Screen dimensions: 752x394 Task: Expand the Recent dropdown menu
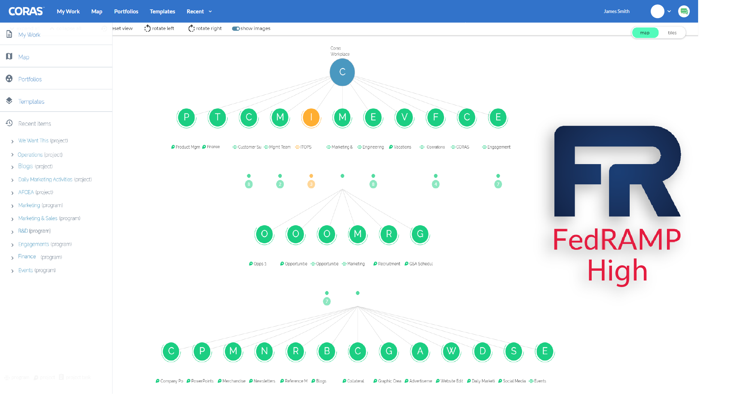point(198,11)
